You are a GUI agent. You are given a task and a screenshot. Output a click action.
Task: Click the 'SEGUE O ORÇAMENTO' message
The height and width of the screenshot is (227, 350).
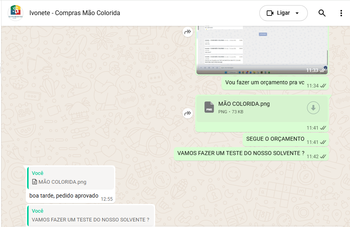pyautogui.click(x=275, y=139)
